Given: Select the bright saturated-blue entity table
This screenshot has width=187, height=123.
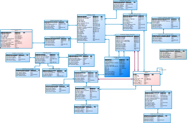Looking at the screenshot, I should [x=117, y=67].
